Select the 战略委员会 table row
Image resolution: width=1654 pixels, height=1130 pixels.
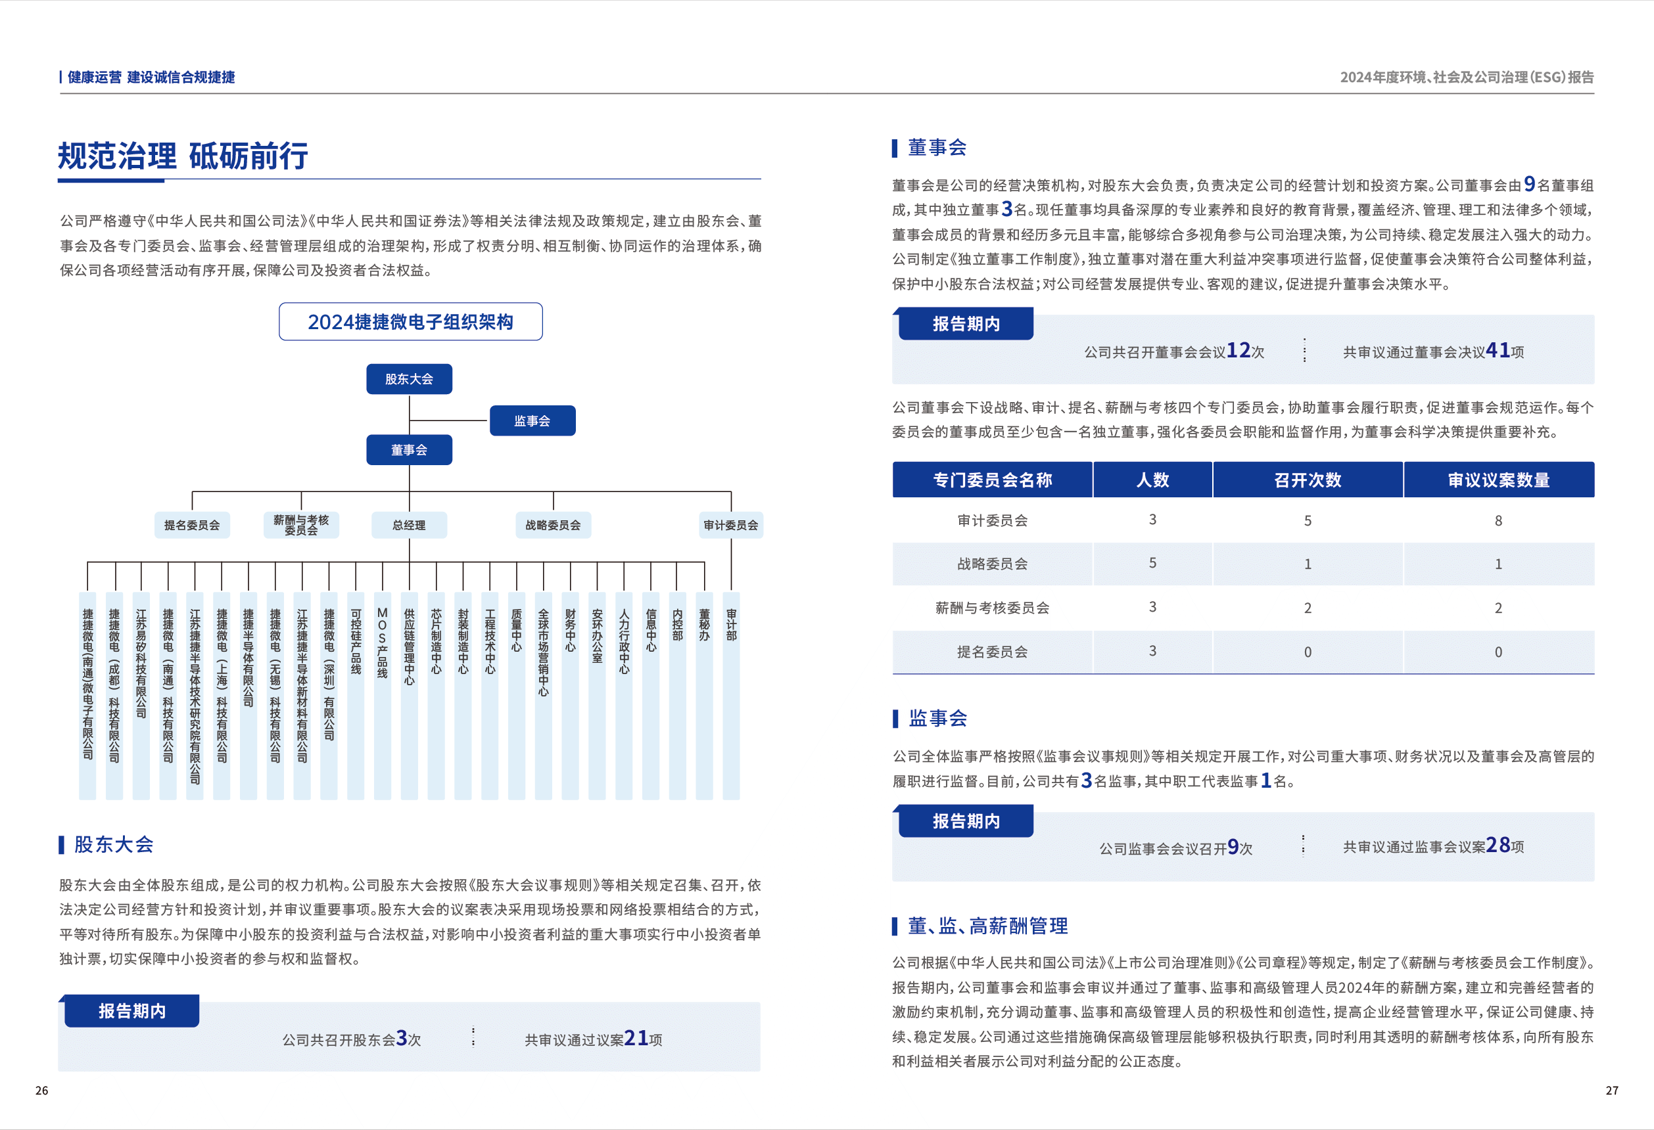(992, 564)
